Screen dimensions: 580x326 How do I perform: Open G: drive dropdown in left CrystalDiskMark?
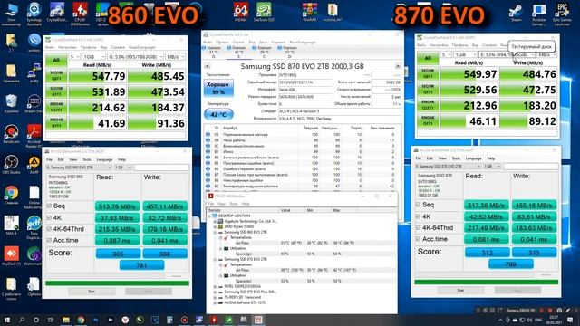pyautogui.click(x=135, y=56)
